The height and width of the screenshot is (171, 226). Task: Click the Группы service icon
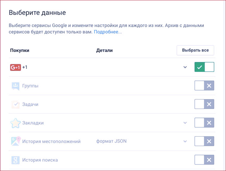point(15,86)
